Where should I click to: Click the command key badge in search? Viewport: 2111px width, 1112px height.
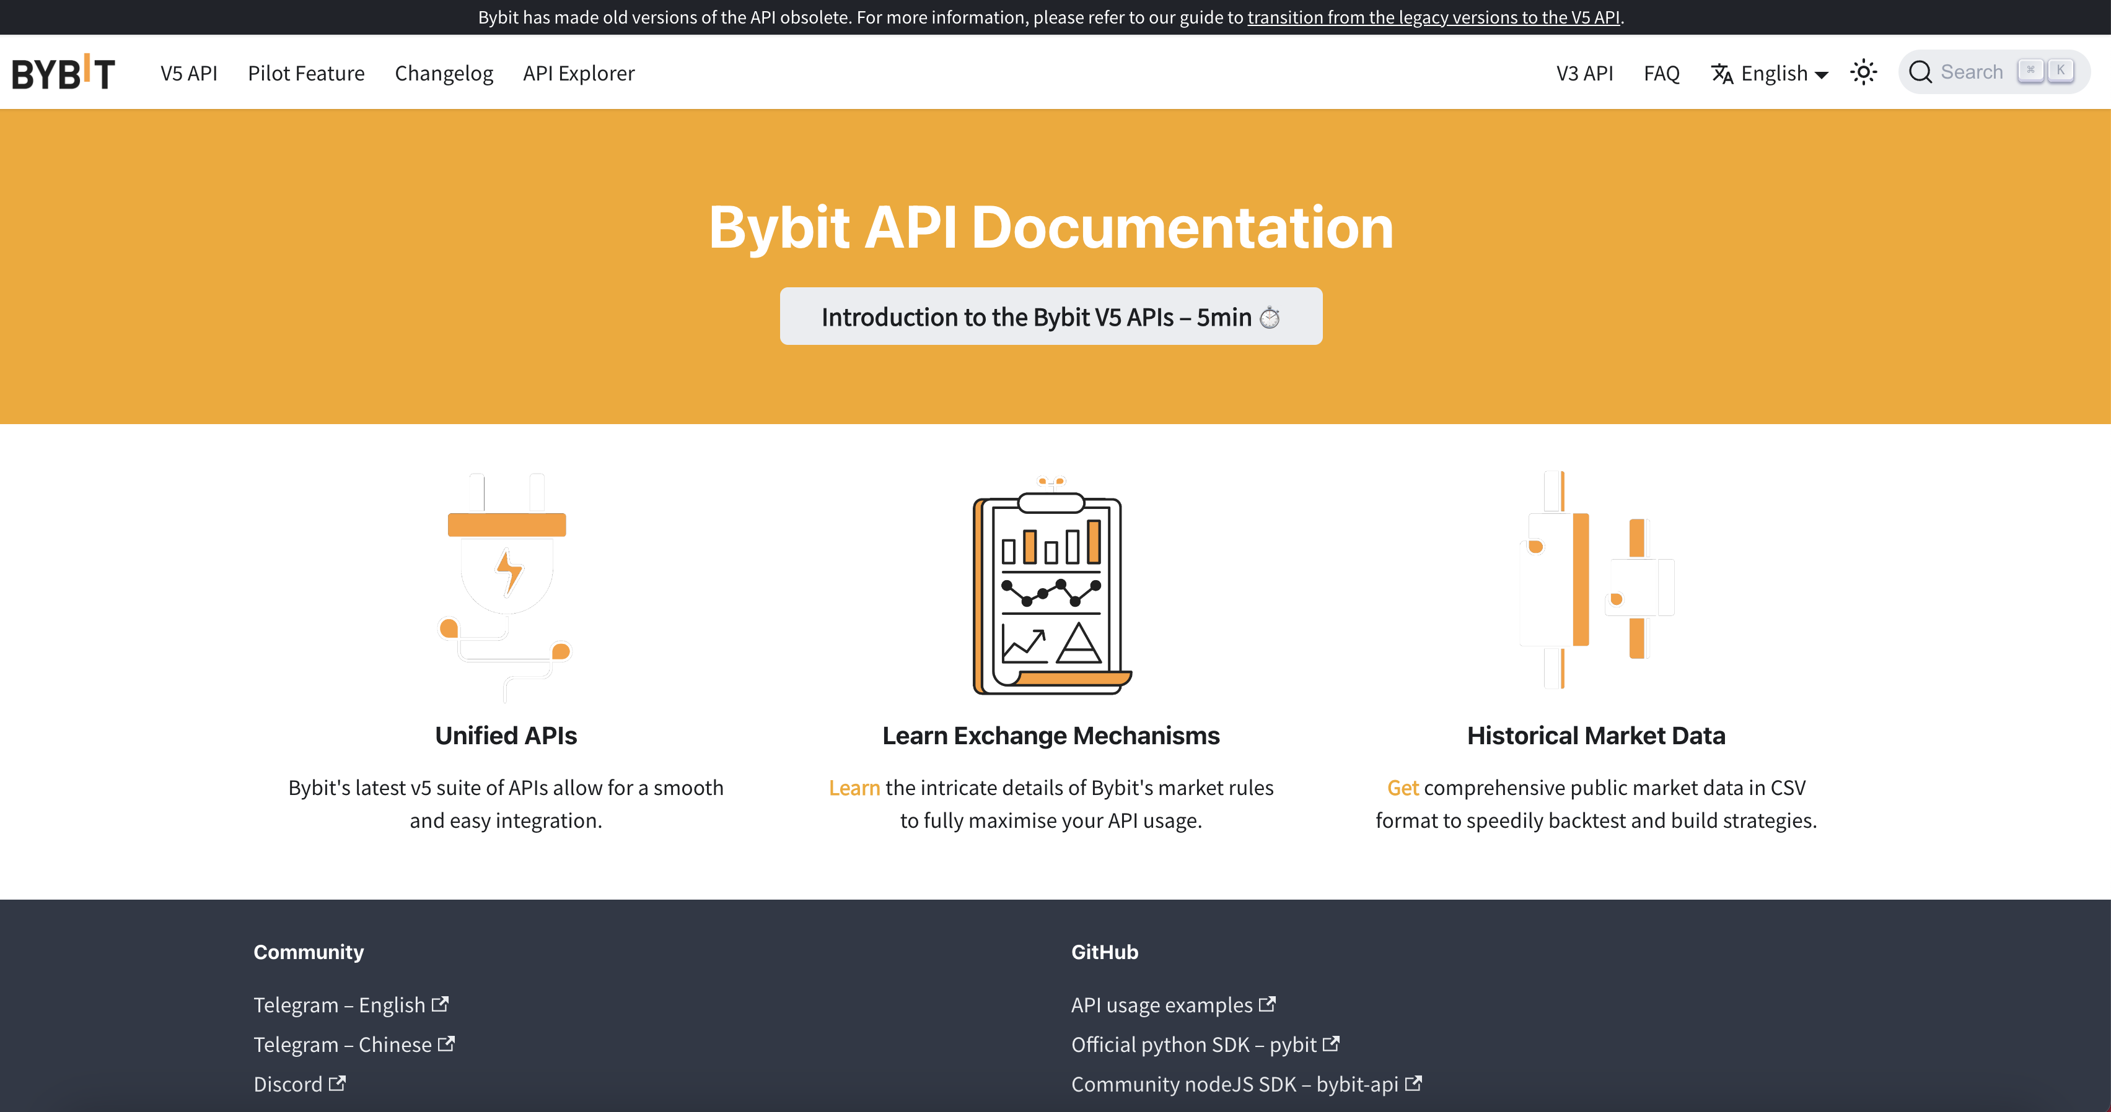point(2030,71)
